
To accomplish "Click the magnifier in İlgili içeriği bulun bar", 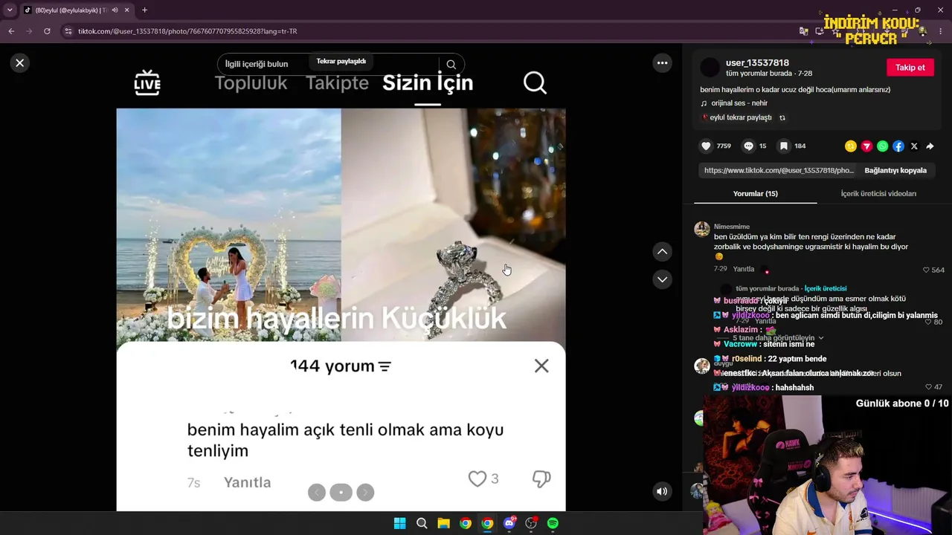I will pyautogui.click(x=451, y=65).
